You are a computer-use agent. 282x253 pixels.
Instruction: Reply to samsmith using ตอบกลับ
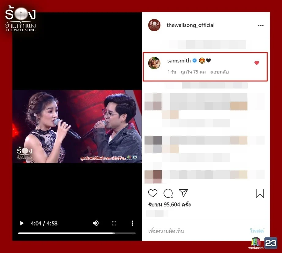point(220,72)
